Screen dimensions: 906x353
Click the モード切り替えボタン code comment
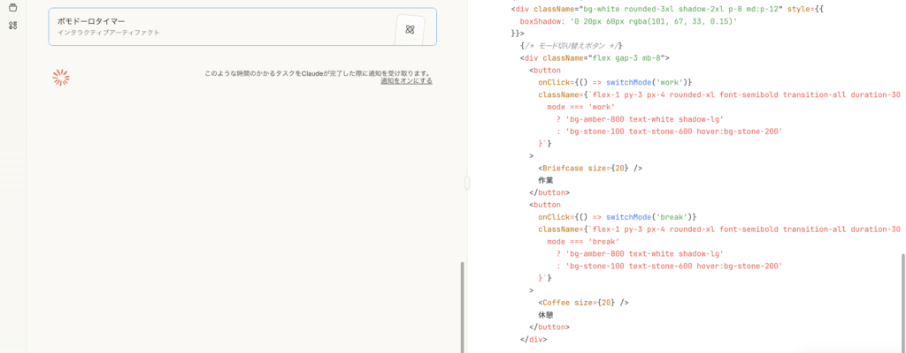click(577, 45)
